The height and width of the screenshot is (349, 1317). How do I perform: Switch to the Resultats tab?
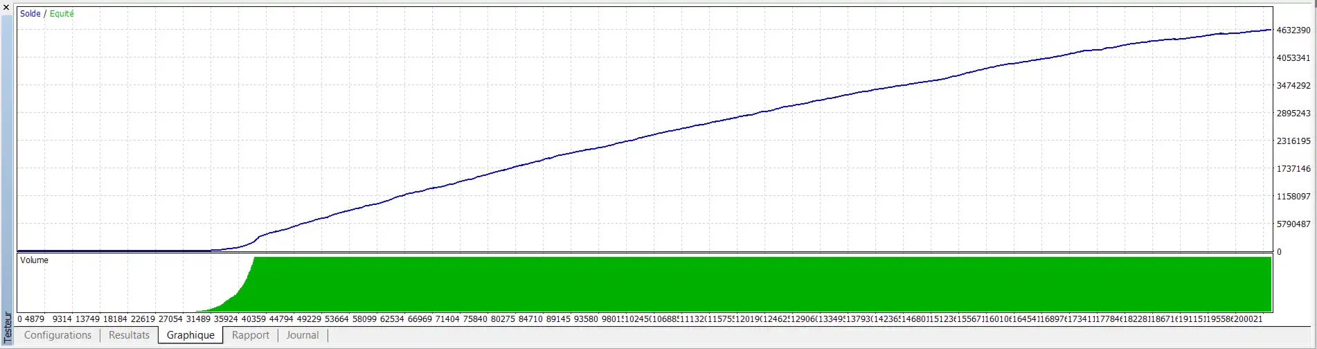129,335
